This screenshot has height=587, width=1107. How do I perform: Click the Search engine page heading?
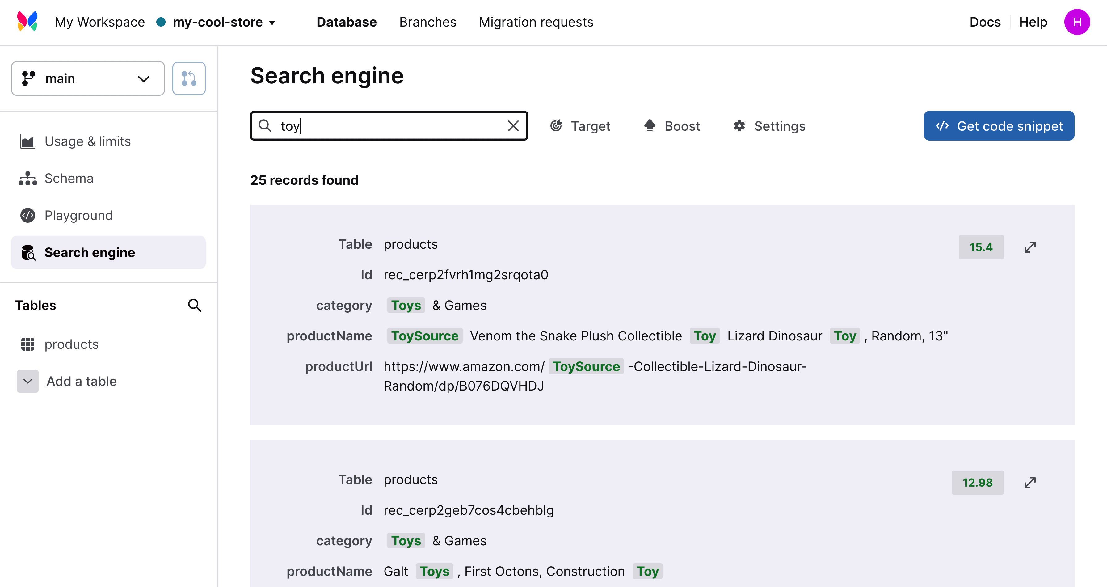coord(327,76)
